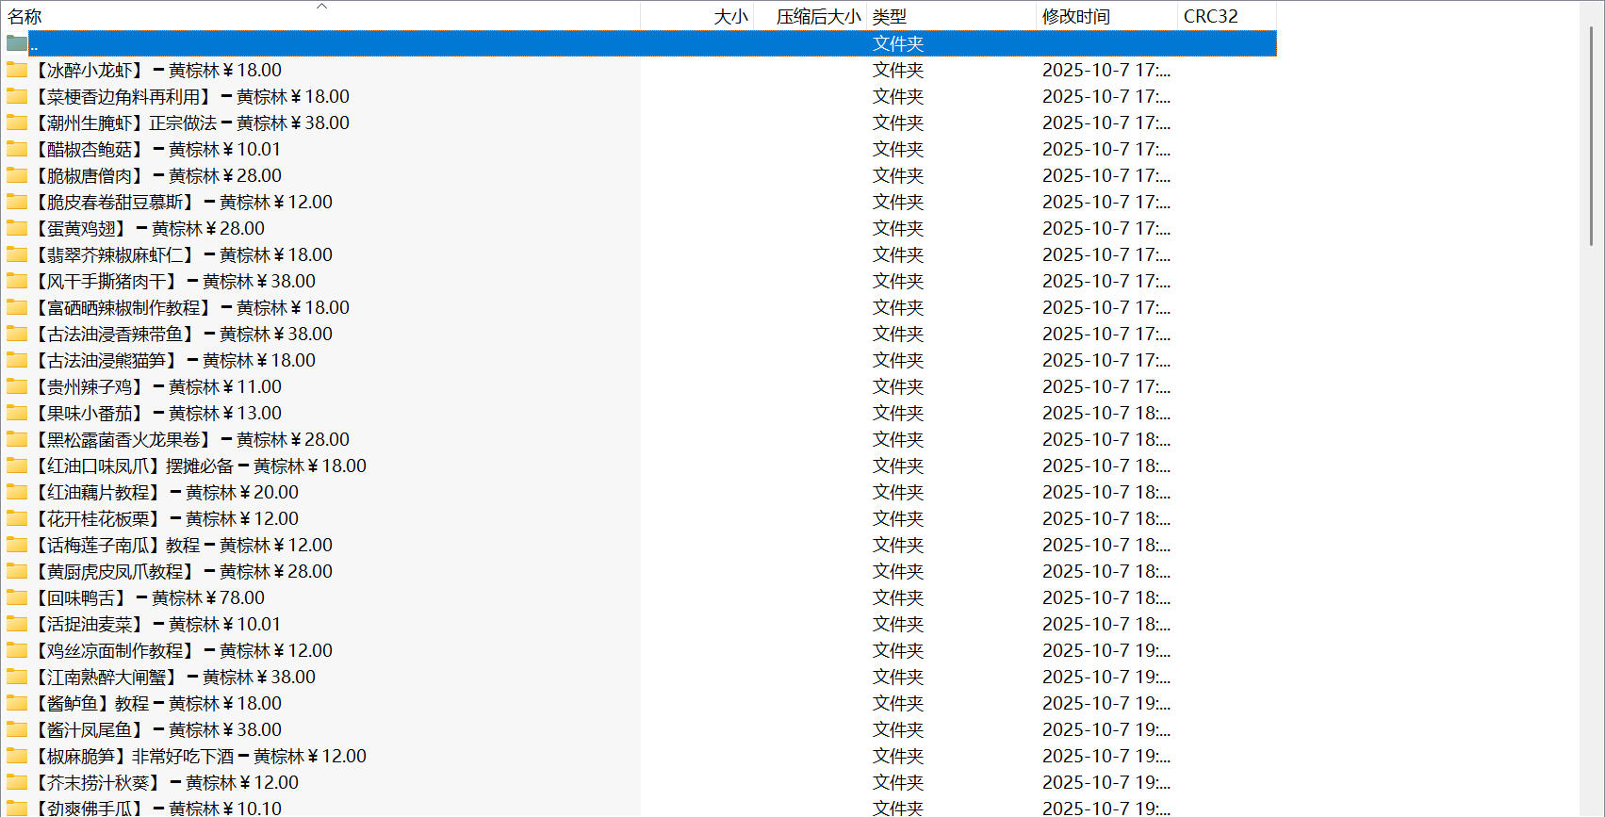
Task: Click folder icon for 回味鸭舌
Action: tap(17, 597)
